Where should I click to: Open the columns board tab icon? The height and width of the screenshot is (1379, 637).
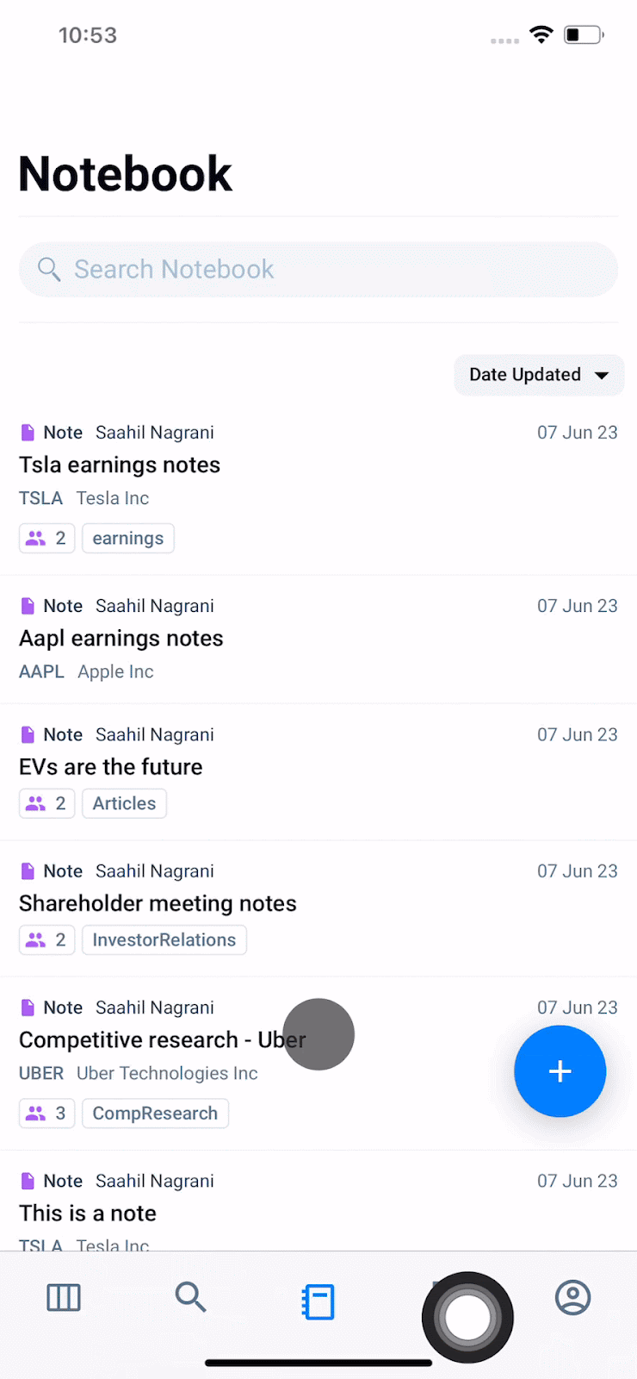[63, 1297]
